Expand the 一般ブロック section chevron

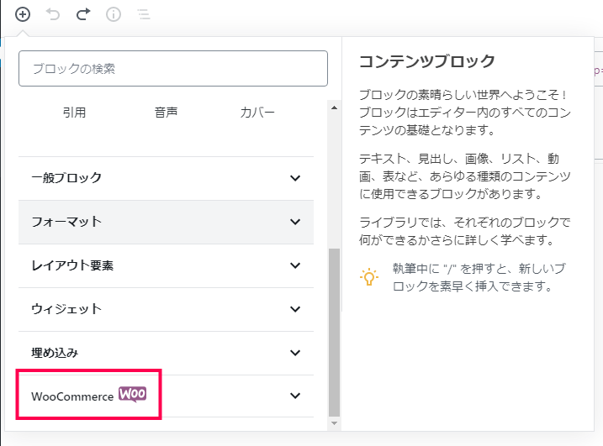[x=295, y=178]
